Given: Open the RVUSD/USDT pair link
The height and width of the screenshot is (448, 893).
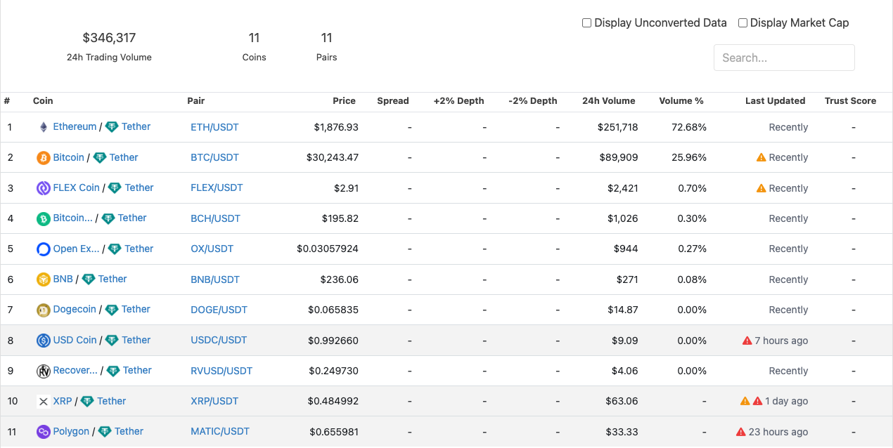Looking at the screenshot, I should pyautogui.click(x=221, y=371).
